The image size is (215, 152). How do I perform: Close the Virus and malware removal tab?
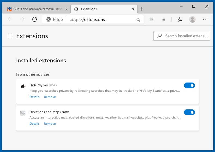(66, 9)
